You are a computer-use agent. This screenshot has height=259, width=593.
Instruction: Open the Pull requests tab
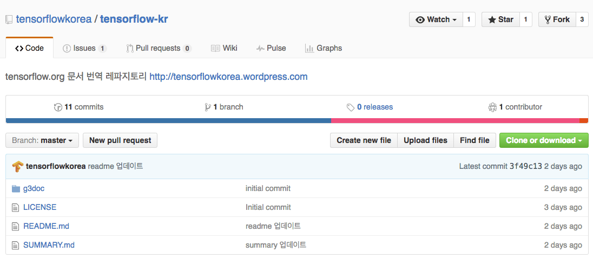159,48
